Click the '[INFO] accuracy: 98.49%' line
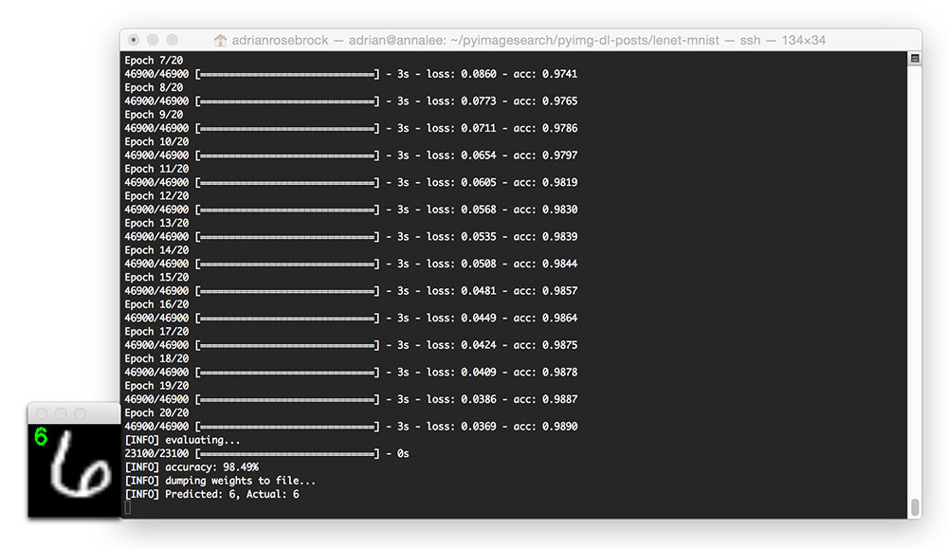The height and width of the screenshot is (548, 948). click(191, 467)
